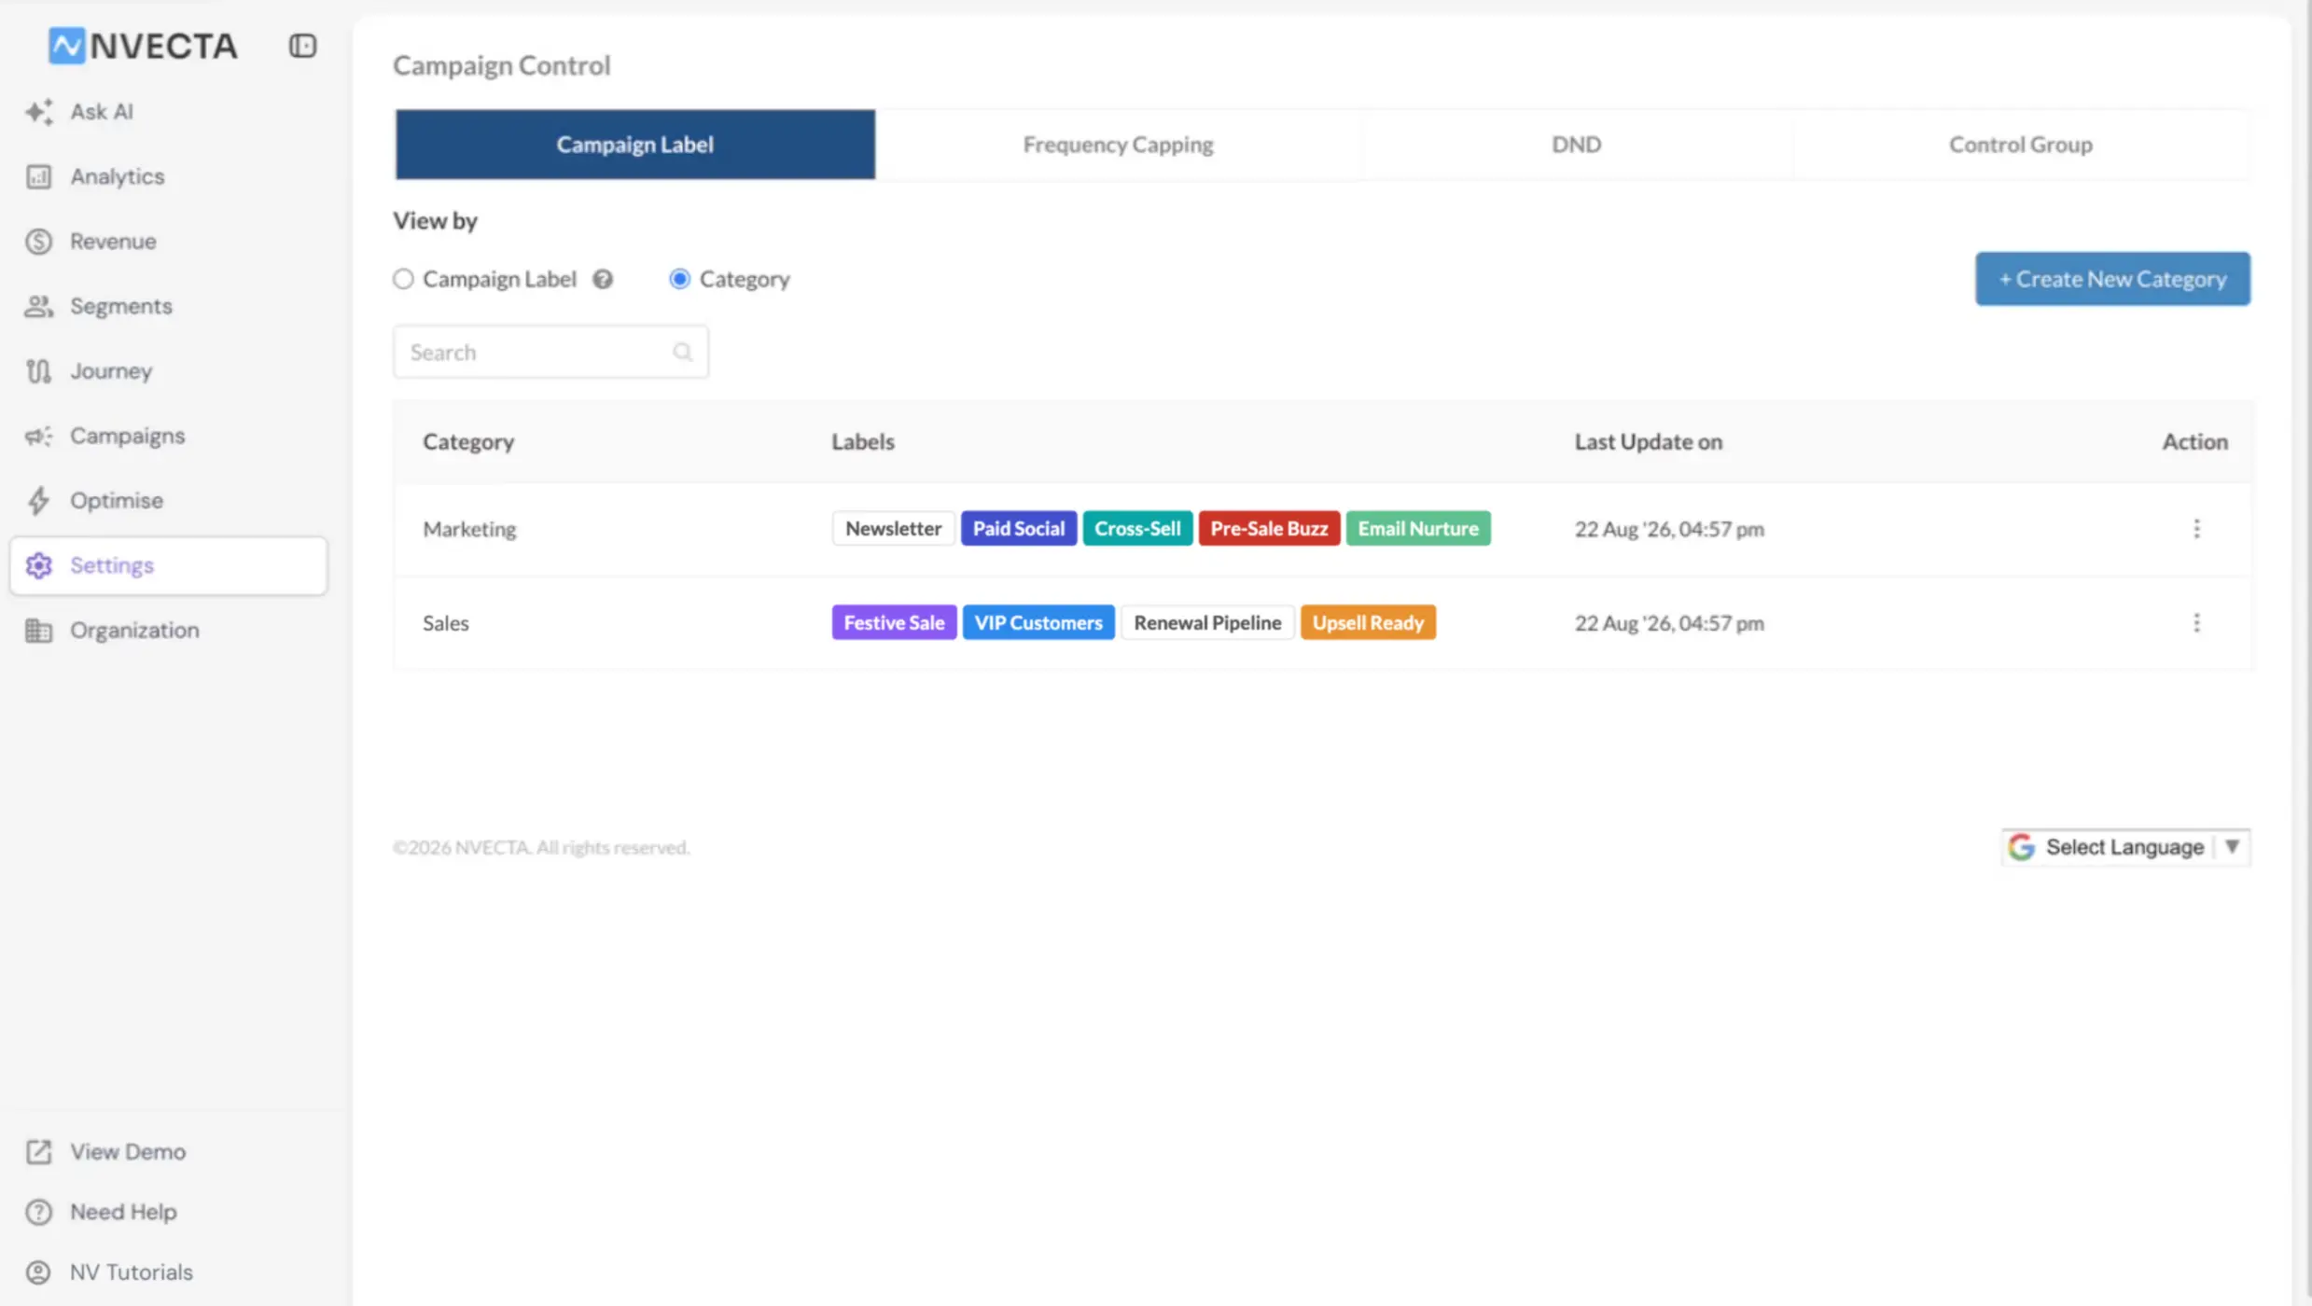The height and width of the screenshot is (1306, 2312).
Task: Click the search magnifier icon
Action: point(682,352)
